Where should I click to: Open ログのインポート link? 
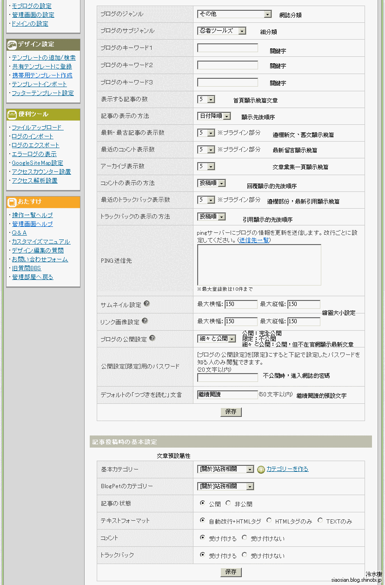pos(33,136)
